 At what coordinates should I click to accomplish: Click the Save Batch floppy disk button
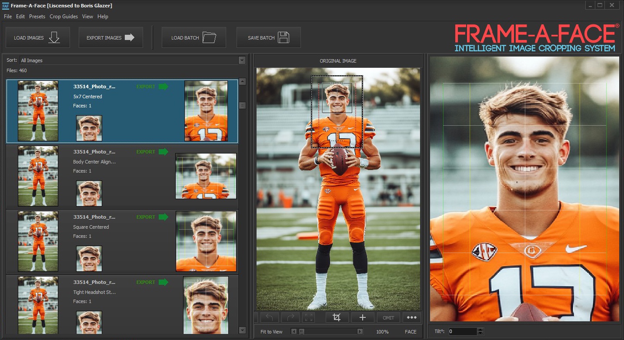pos(268,38)
